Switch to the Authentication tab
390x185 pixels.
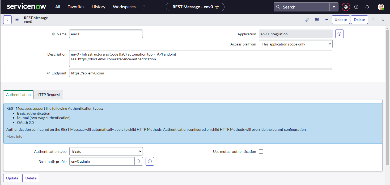pyautogui.click(x=18, y=95)
